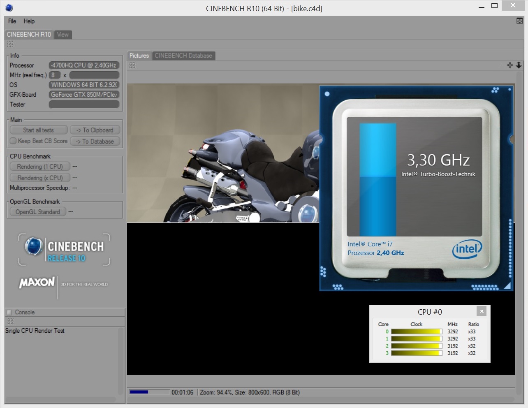Click the MAXON logo
The height and width of the screenshot is (408, 528).
[37, 283]
